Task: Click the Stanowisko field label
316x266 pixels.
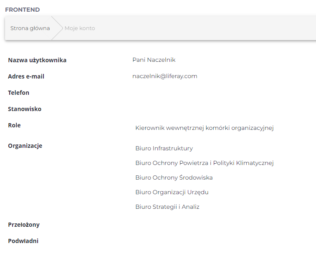Action: (25, 109)
